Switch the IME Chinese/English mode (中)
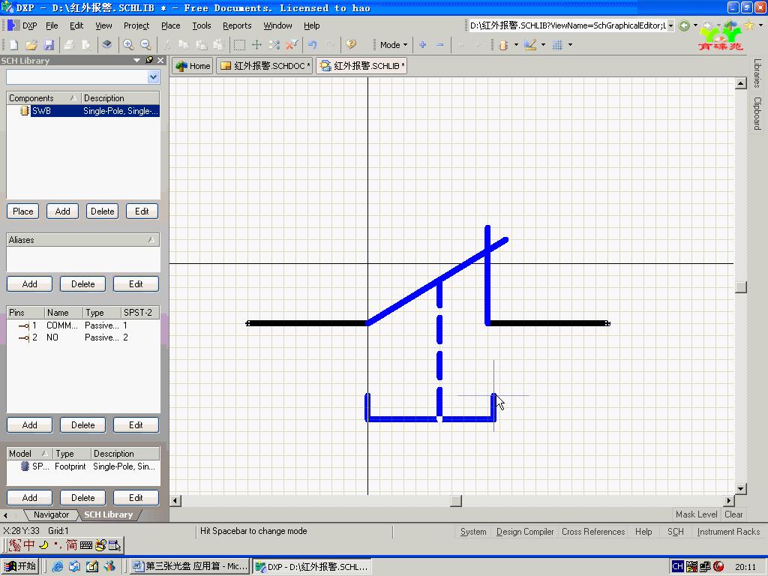 (x=29, y=545)
